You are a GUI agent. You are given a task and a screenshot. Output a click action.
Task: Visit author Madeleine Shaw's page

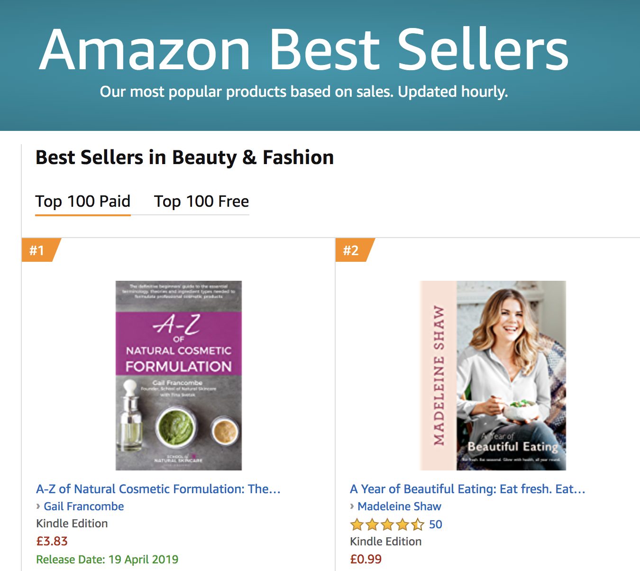[x=399, y=507]
